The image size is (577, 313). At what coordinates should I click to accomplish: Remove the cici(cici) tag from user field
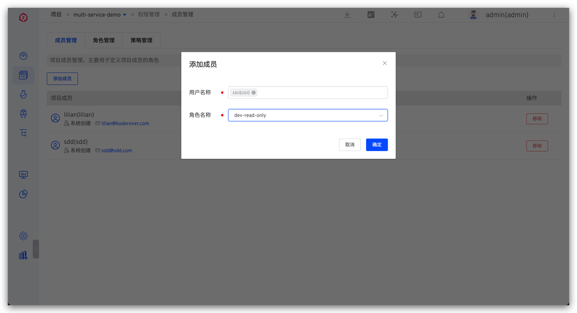(253, 92)
